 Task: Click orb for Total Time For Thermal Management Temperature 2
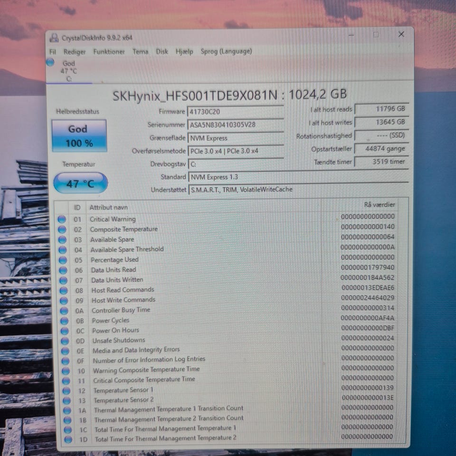coord(68,439)
